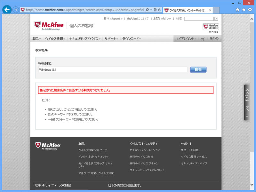The image size is (256, 192).
Task: Submit header search with the arrow button
Action: click(216, 19)
